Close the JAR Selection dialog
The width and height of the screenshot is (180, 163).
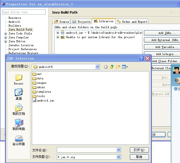pyautogui.click(x=147, y=58)
